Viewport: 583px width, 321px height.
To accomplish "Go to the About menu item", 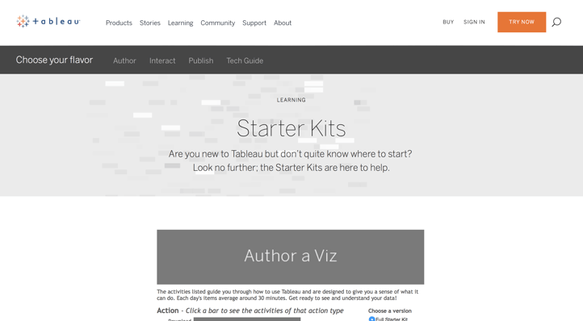I will click(283, 23).
